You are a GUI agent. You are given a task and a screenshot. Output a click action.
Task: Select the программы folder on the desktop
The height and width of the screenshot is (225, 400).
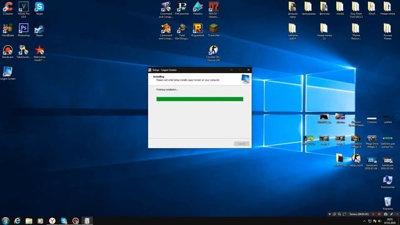pos(308,8)
